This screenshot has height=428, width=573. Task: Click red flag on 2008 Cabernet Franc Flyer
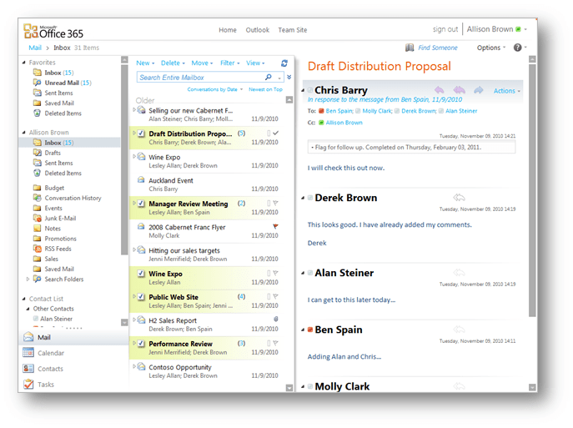coord(275,226)
